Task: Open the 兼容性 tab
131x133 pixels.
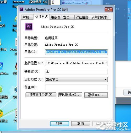Action: pos(56,17)
